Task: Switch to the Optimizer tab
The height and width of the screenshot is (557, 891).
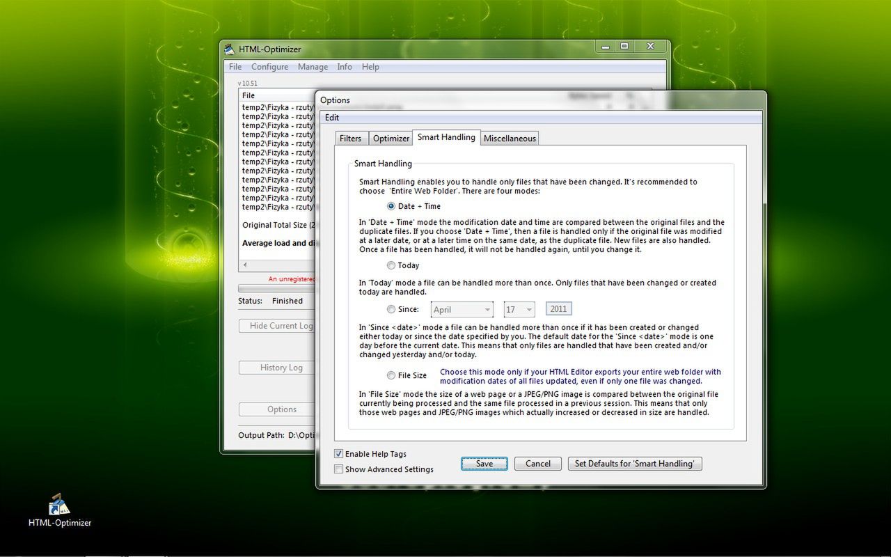Action: pos(391,139)
